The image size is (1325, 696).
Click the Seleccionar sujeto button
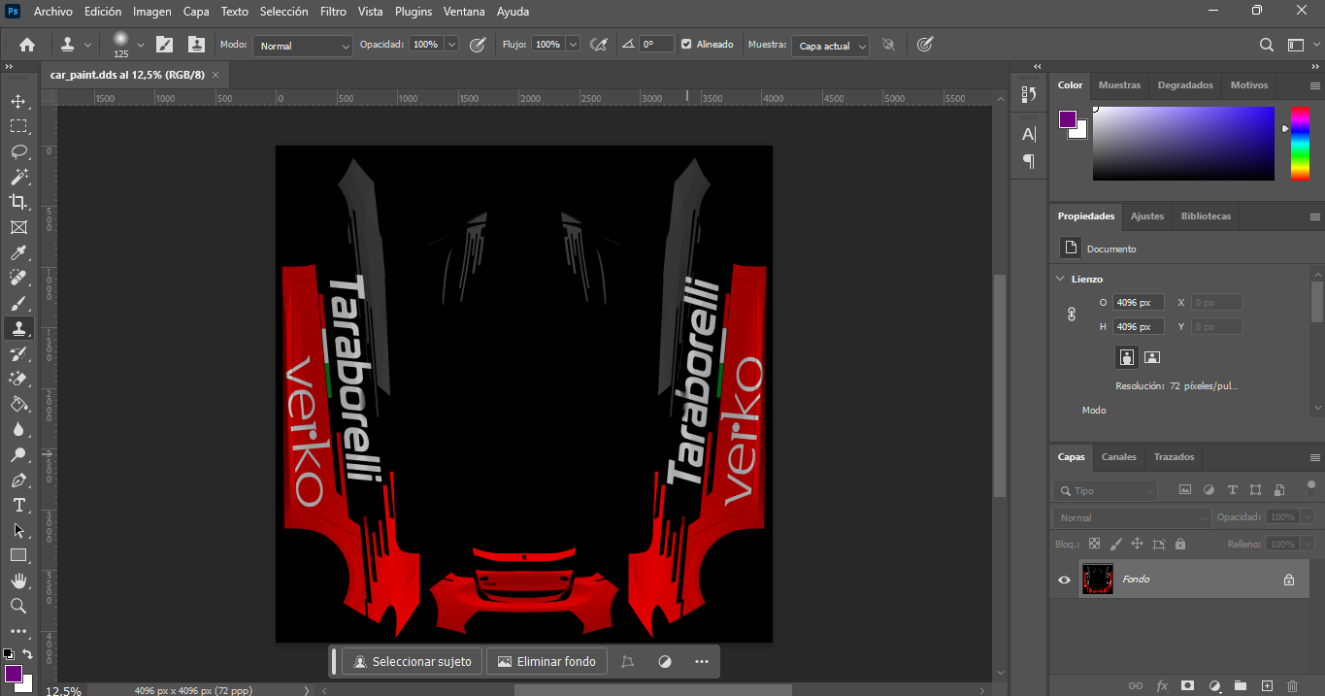[414, 662]
